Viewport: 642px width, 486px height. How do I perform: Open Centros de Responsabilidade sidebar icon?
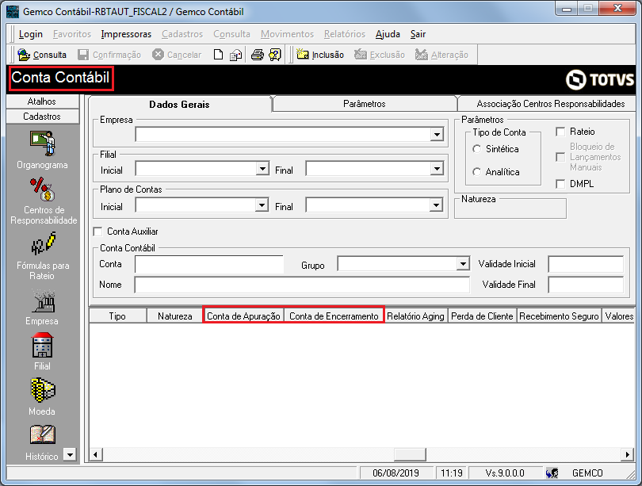click(x=42, y=189)
